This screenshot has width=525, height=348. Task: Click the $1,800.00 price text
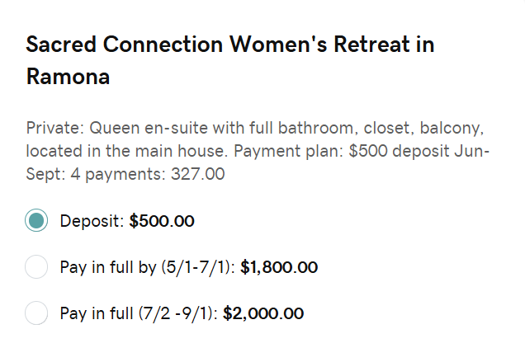(279, 267)
